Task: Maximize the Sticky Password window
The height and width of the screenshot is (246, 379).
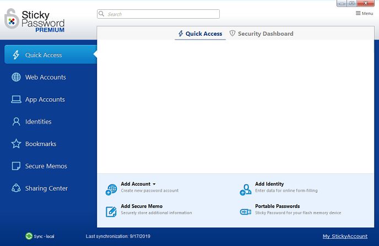Action: [x=352, y=3]
